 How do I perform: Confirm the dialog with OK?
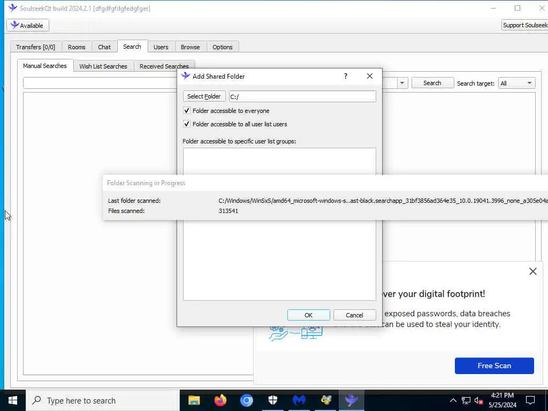click(x=309, y=315)
